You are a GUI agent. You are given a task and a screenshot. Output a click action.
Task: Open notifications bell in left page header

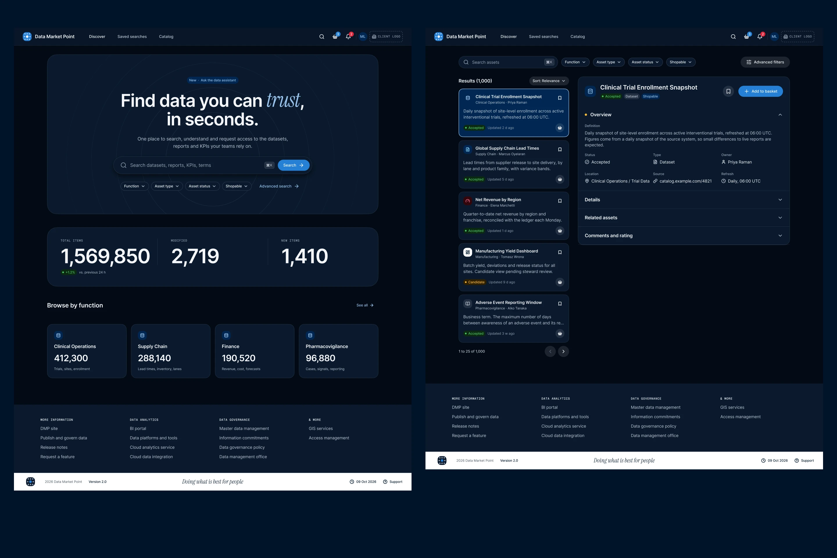coord(348,37)
